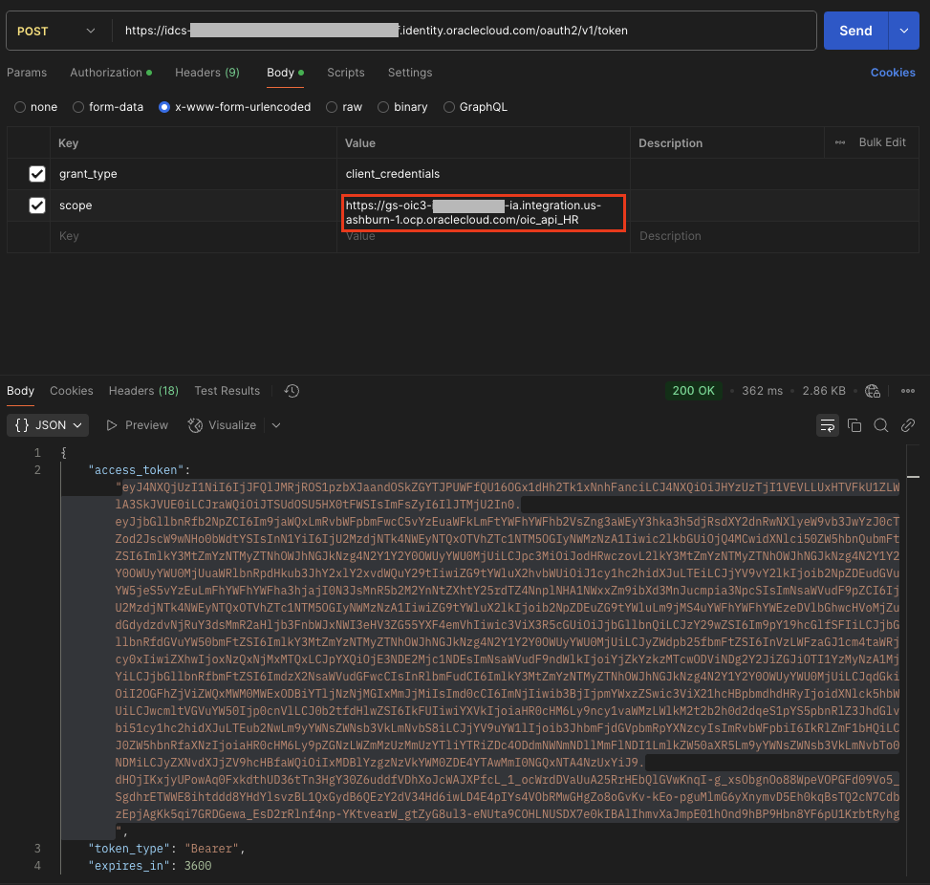Image resolution: width=930 pixels, height=885 pixels.
Task: Expand the Send button dropdown arrow
Action: pos(903,31)
